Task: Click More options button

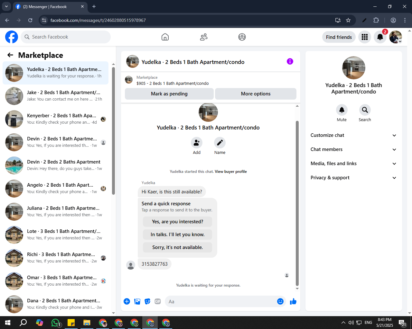Action: 256,94
